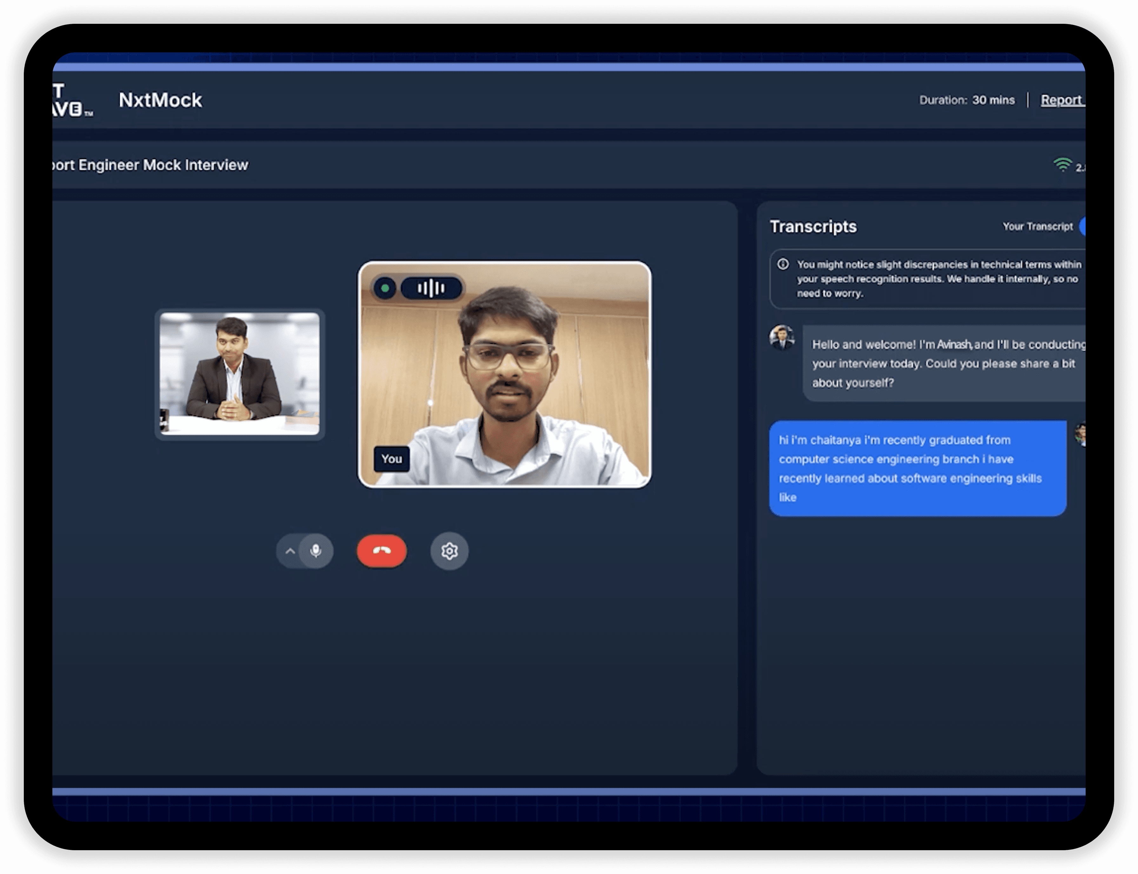Select the interviewer video thumbnail
The width and height of the screenshot is (1138, 874).
click(x=239, y=374)
